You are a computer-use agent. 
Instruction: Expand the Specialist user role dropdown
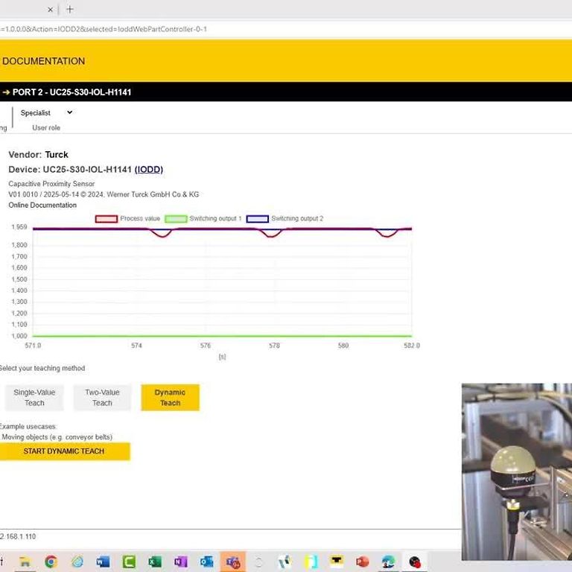46,113
